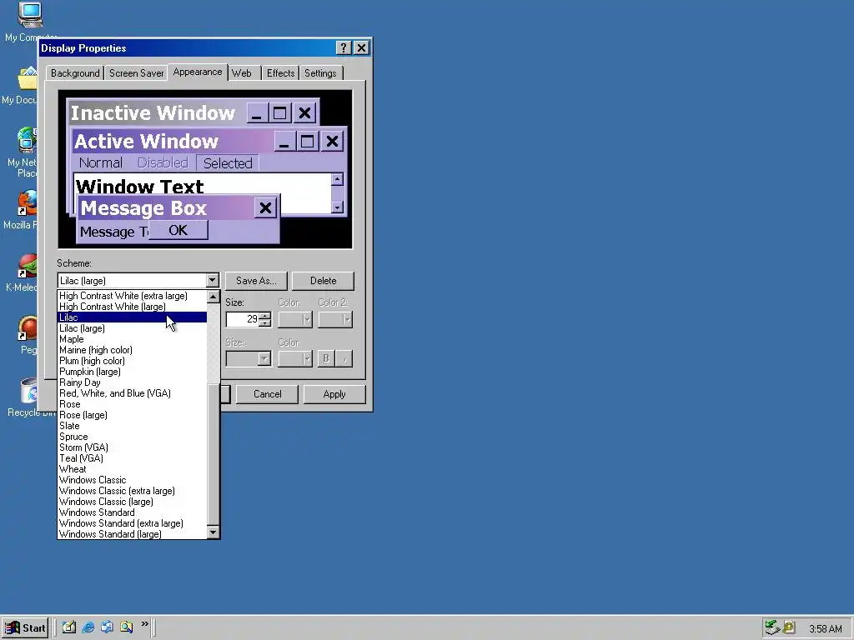This screenshot has width=854, height=640.
Task: Switch to the Web tab
Action: pyautogui.click(x=241, y=73)
